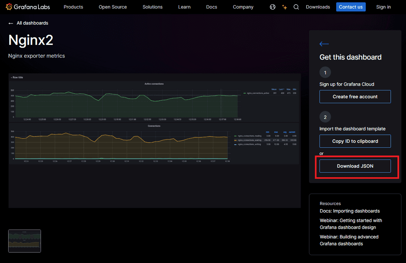This screenshot has height=263, width=406.
Task: Click the back arrow beside All dashboards
Action: tap(11, 23)
